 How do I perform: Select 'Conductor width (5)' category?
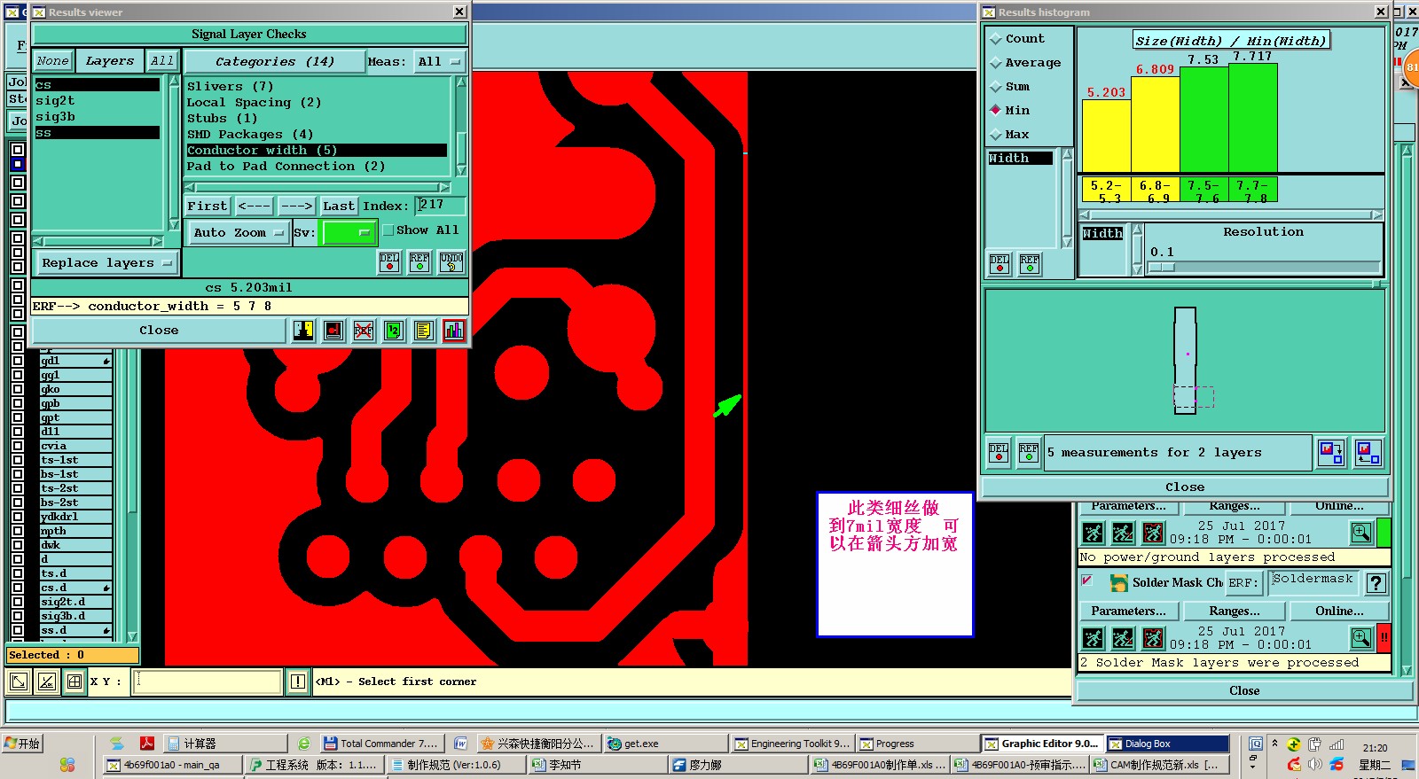[x=317, y=151]
